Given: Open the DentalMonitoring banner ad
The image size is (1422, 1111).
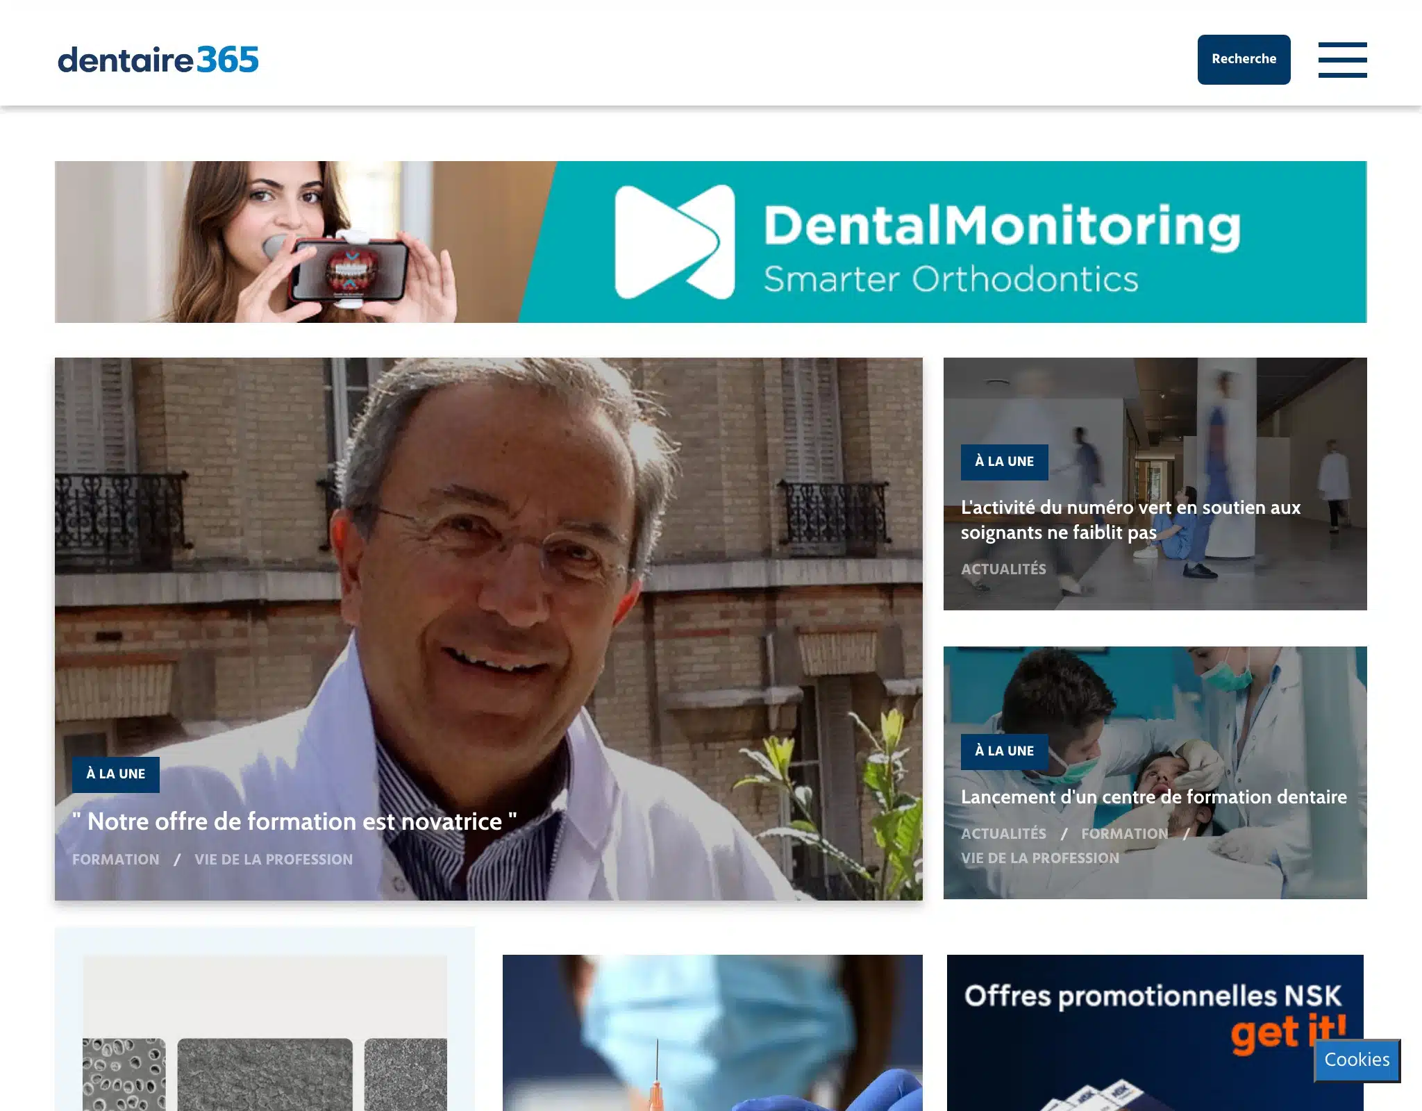Looking at the screenshot, I should point(710,242).
